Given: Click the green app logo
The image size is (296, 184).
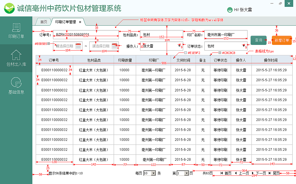Looking at the screenshot, I should pyautogui.click(x=9, y=8).
